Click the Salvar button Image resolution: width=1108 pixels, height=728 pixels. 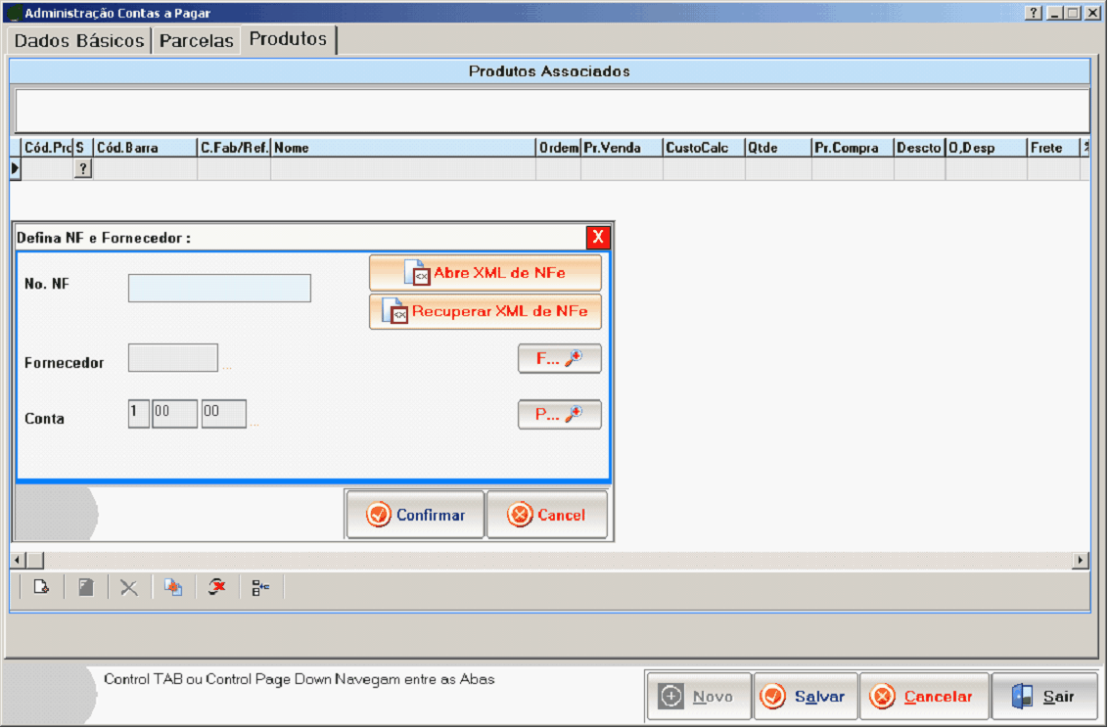pyautogui.click(x=806, y=697)
